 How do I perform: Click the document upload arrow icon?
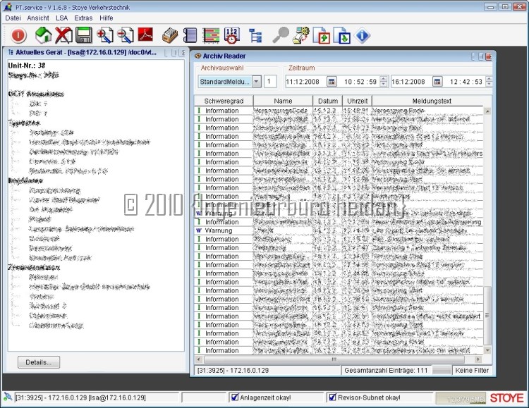pos(322,35)
